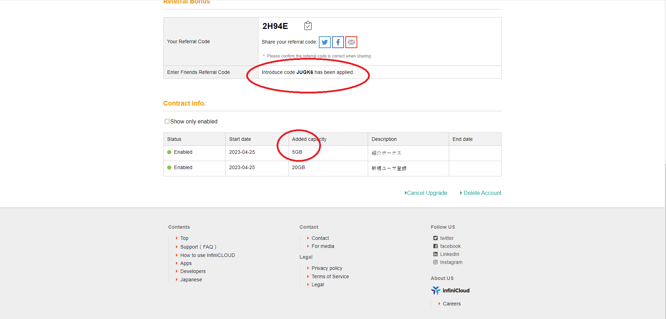This screenshot has height=319, width=666.
Task: Copy referral code using the clipboard icon
Action: point(308,25)
